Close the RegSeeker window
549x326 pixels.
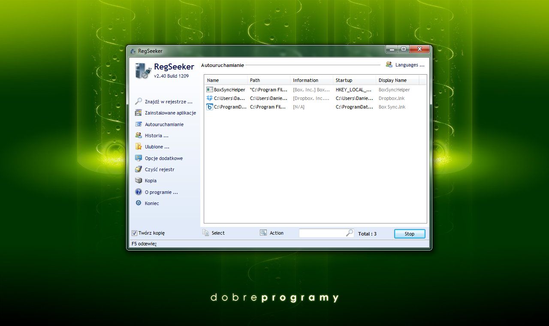tap(419, 49)
